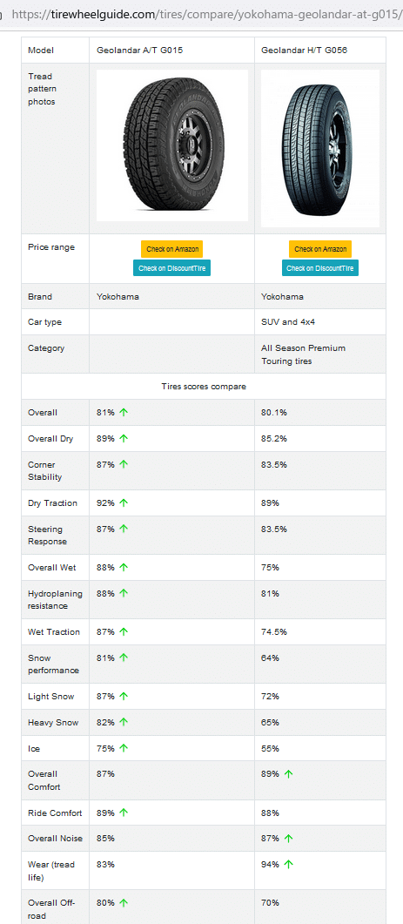Click the green up arrow beside Overall 81%
The width and height of the screenshot is (403, 924).
coord(124,413)
